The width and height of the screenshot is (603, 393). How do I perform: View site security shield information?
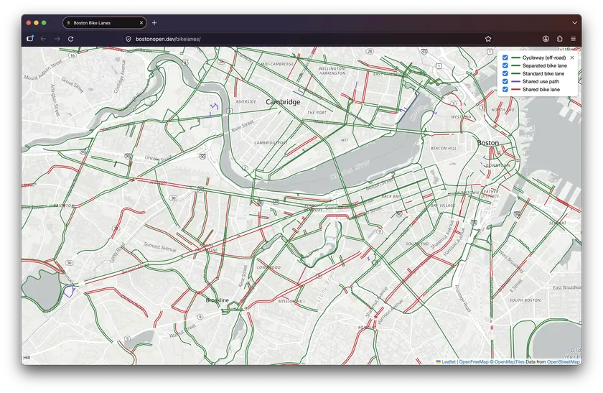[128, 39]
